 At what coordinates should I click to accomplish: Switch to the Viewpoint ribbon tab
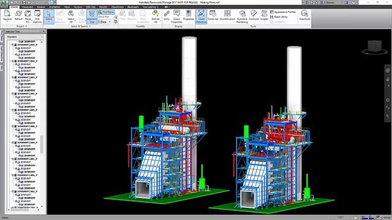[27, 7]
